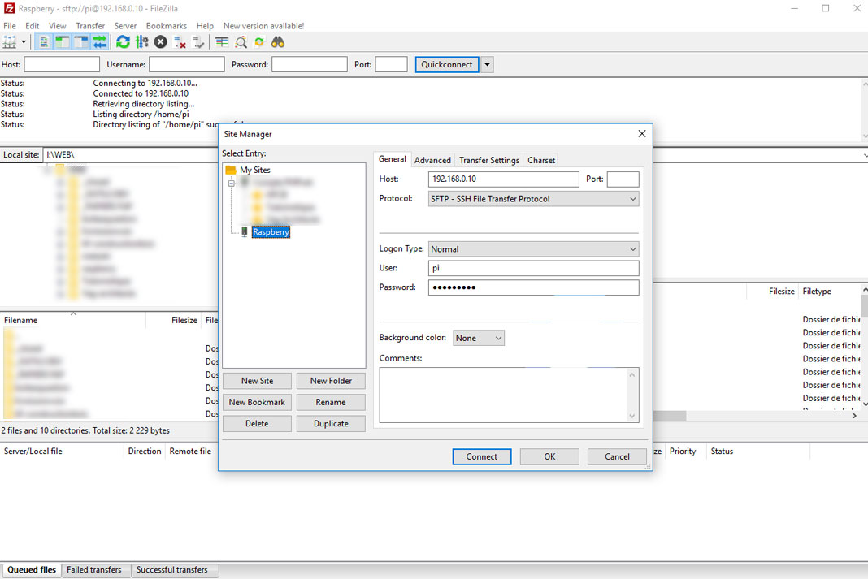
Task: Open the Server menu
Action: 125,26
